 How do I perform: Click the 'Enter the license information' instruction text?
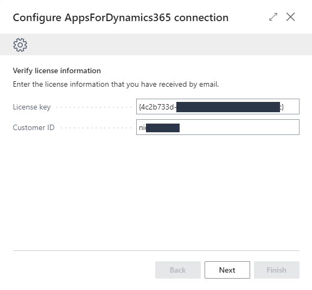116,84
